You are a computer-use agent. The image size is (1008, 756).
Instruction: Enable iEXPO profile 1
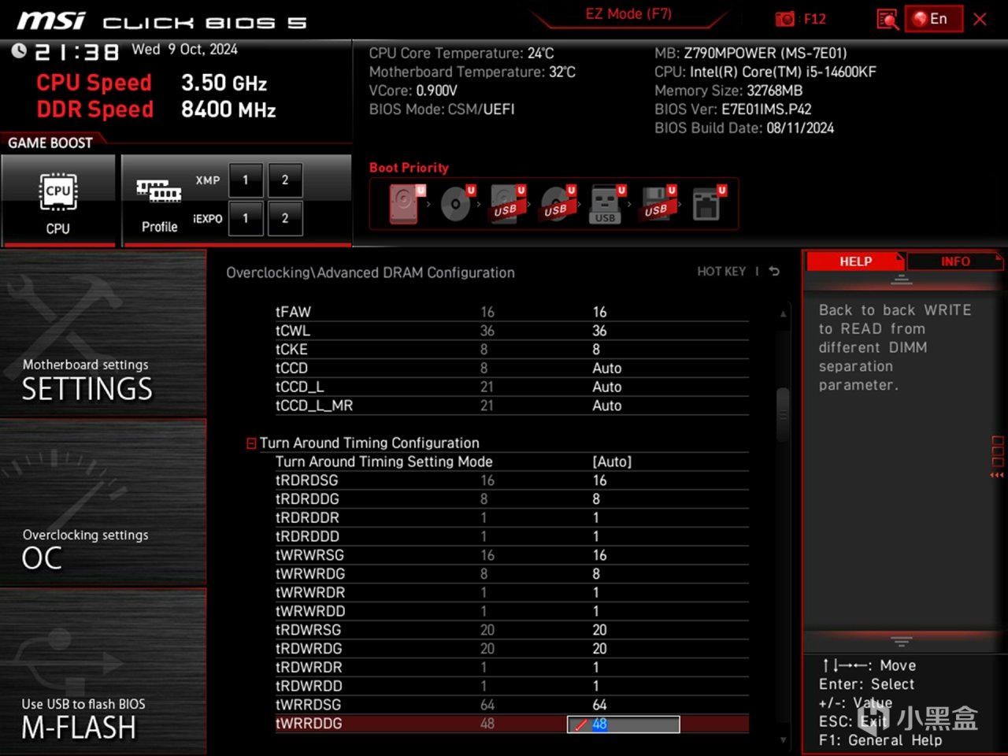246,218
